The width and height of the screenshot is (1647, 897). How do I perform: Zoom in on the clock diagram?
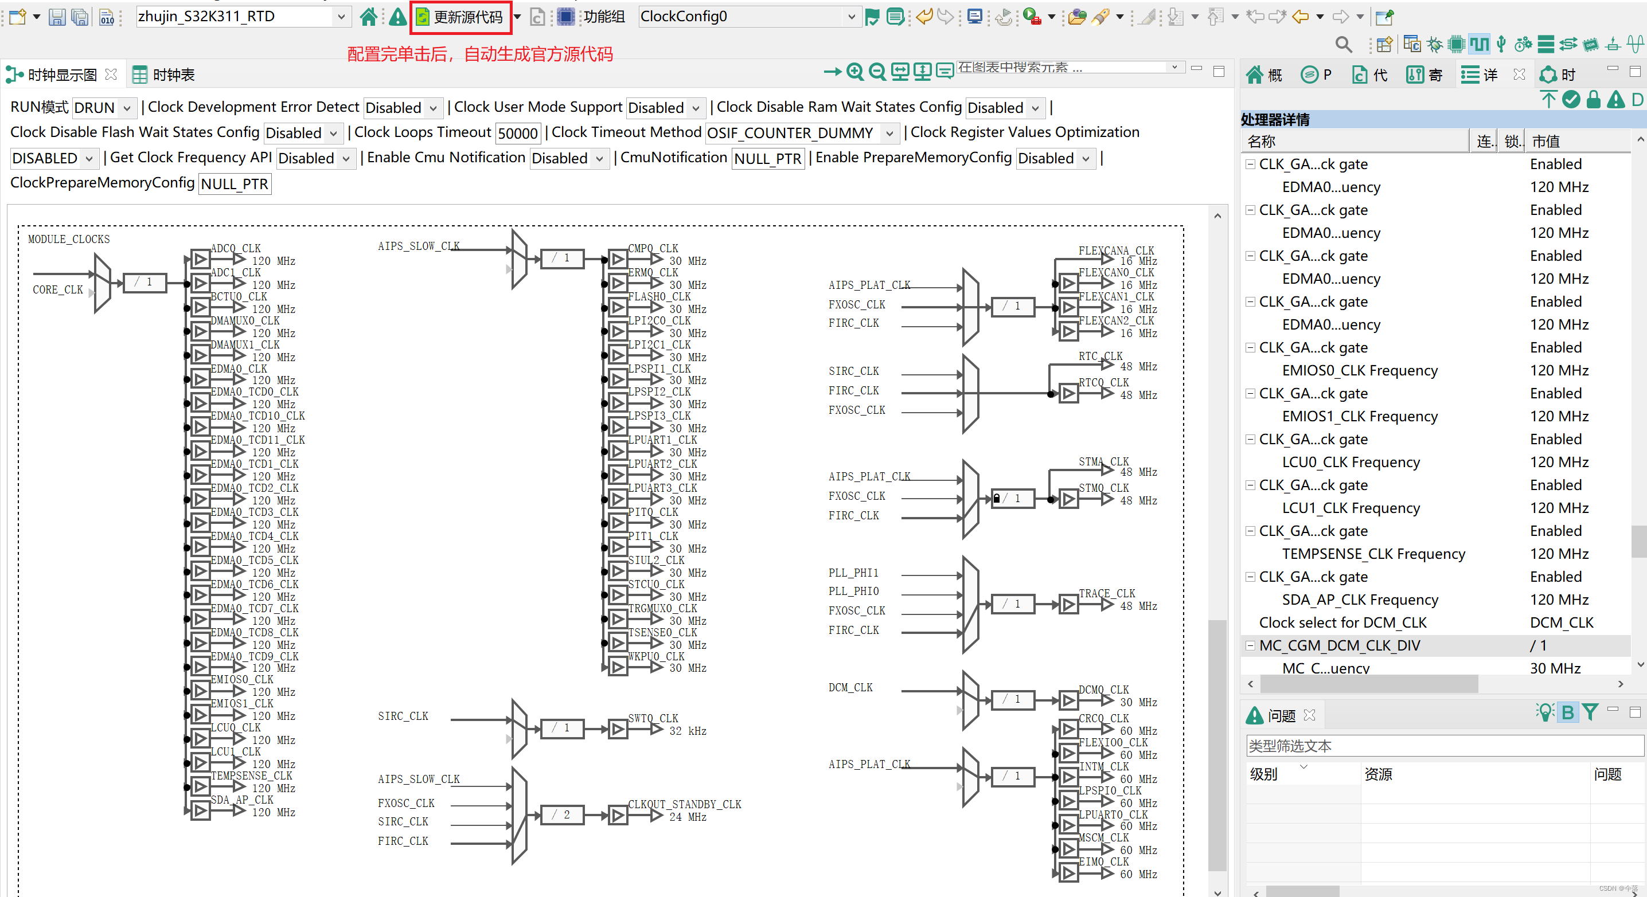click(x=855, y=72)
